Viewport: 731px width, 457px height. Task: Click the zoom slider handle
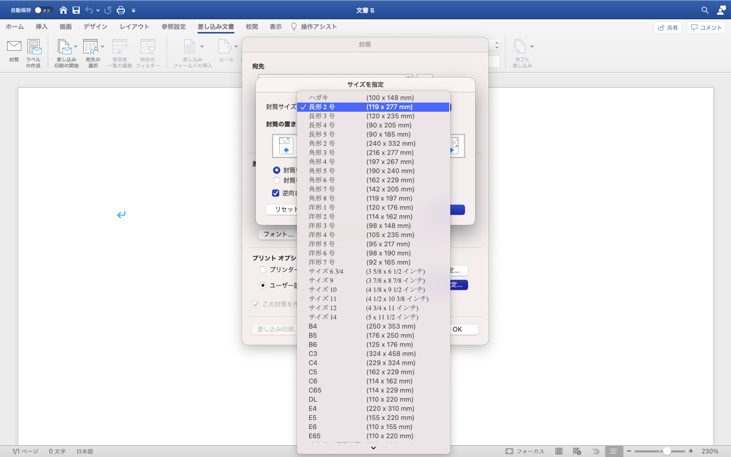667,451
